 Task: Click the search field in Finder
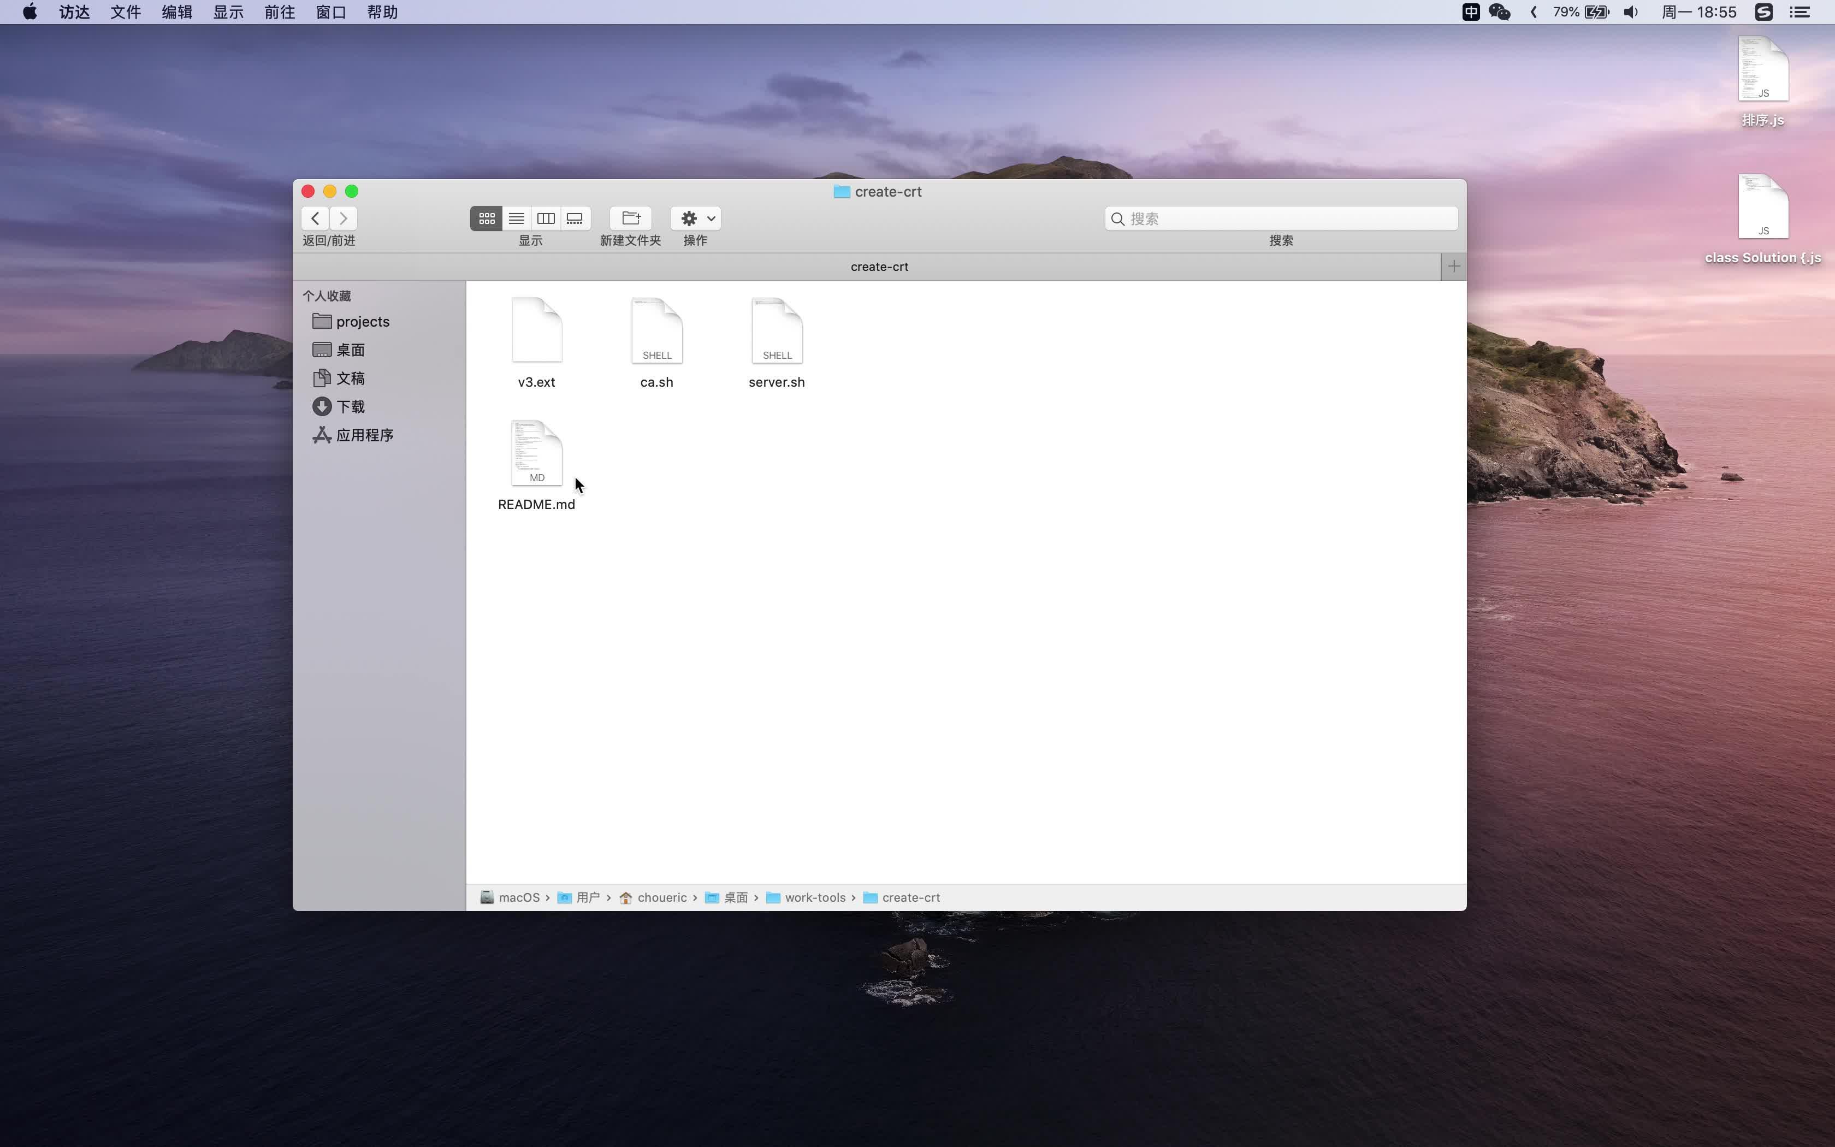point(1281,218)
